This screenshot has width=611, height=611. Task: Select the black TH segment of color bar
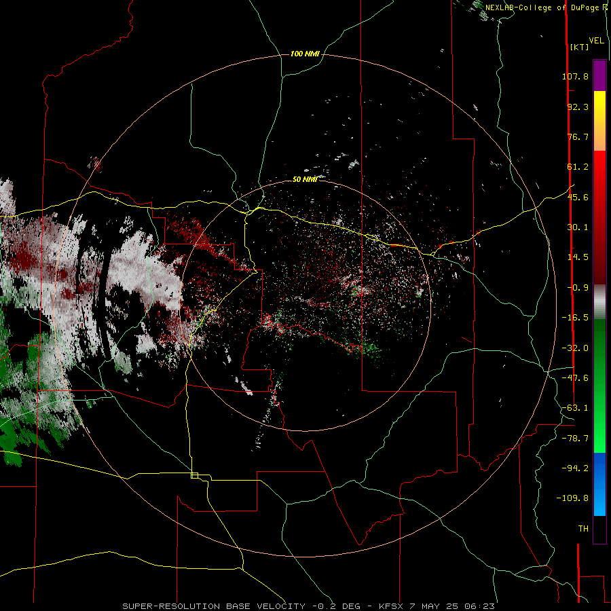(599, 530)
